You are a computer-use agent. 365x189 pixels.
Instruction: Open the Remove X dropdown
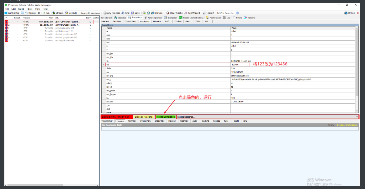click(x=40, y=13)
